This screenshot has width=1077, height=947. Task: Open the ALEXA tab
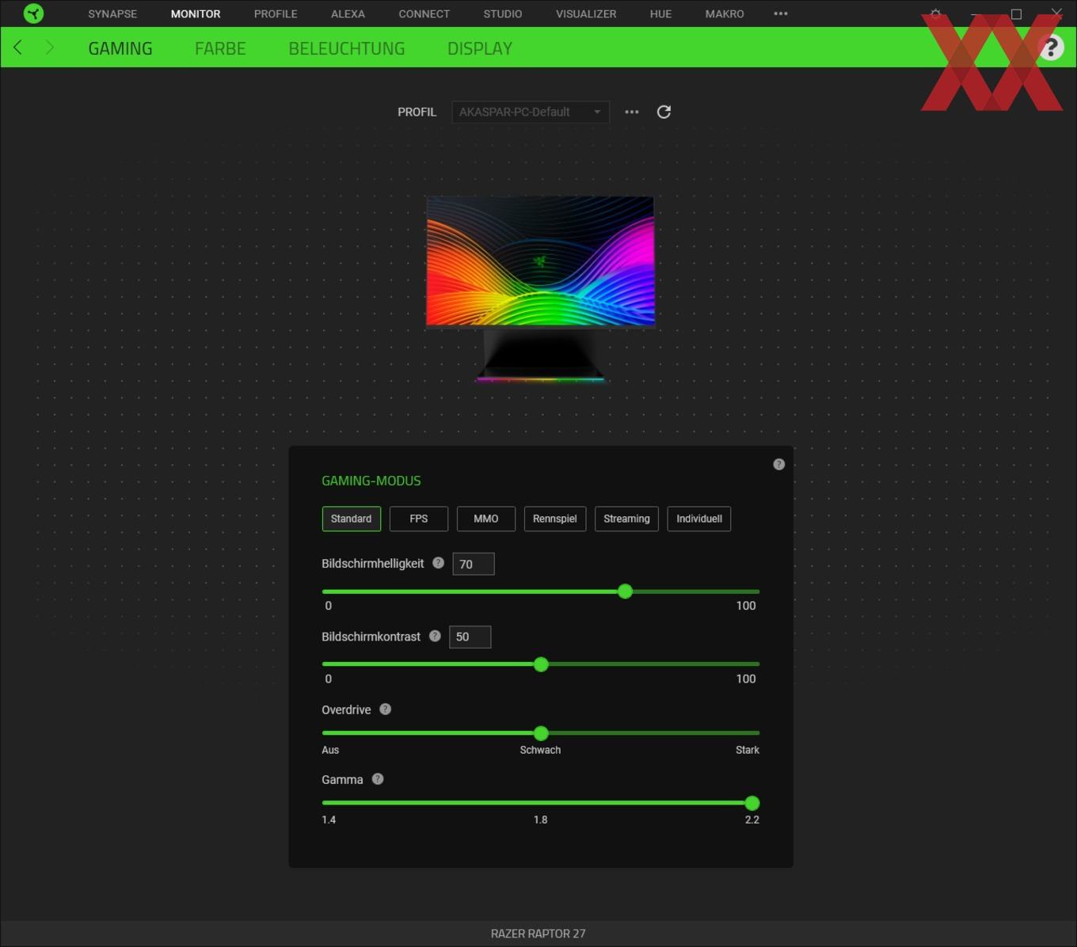tap(348, 13)
